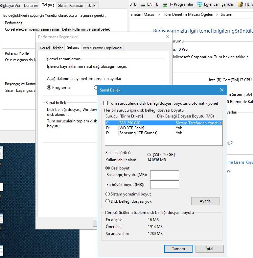253x258 pixels.
Task: Open the Eğlenceli İçerikler shortcut icon
Action: 200,4
